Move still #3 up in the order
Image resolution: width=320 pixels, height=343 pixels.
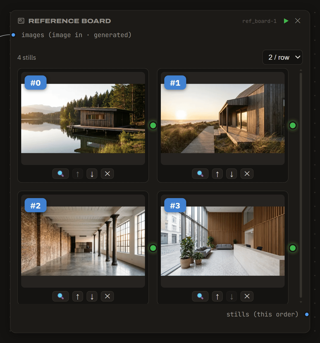[x=217, y=296]
